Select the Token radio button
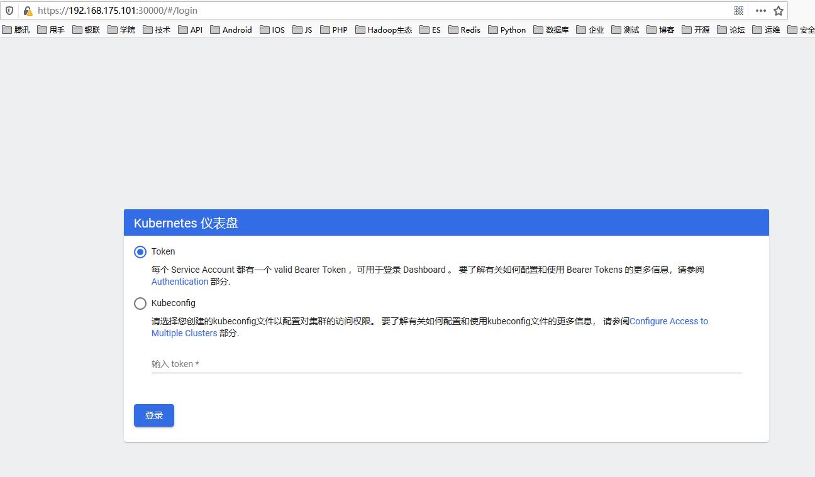 [140, 252]
